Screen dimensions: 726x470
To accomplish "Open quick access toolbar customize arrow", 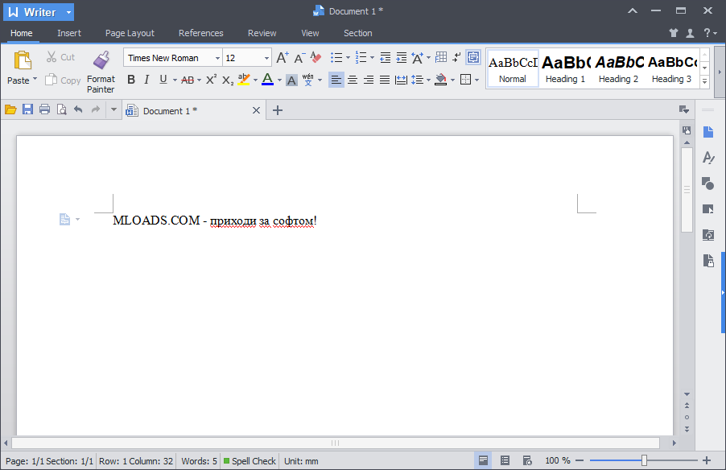I will [113, 109].
